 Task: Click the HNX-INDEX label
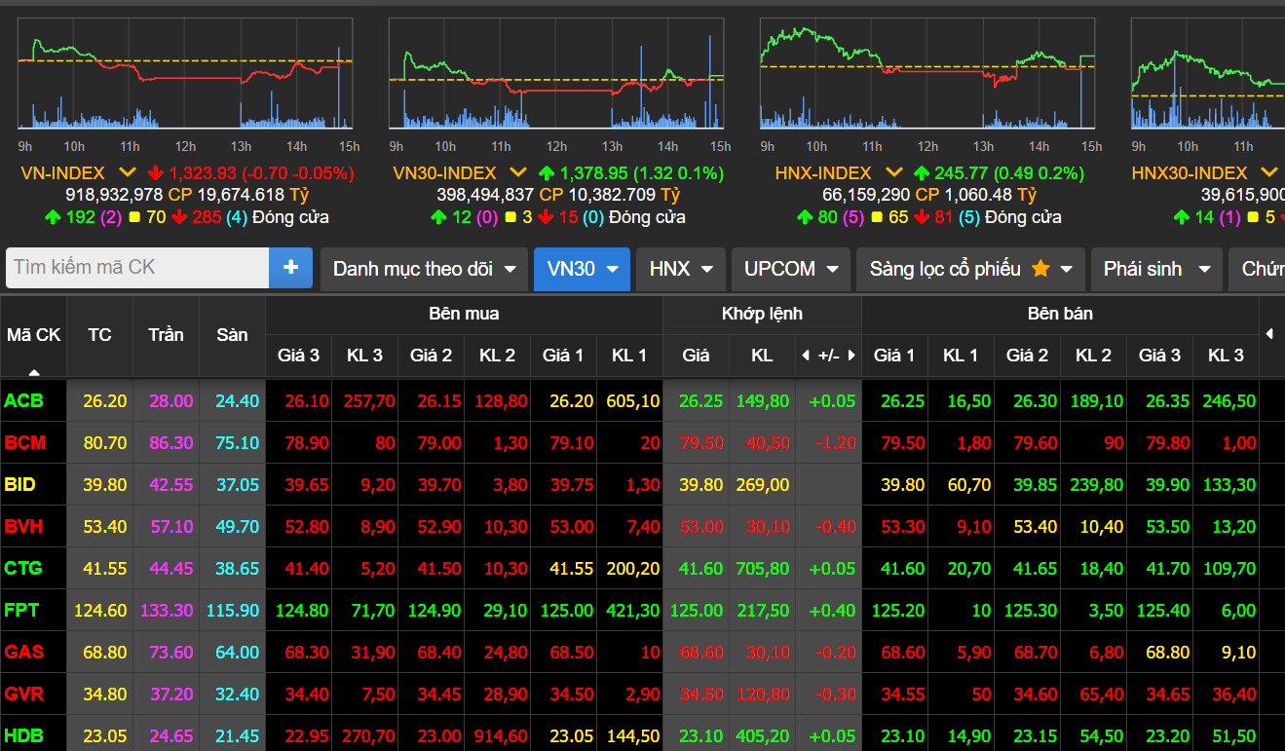[x=824, y=173]
